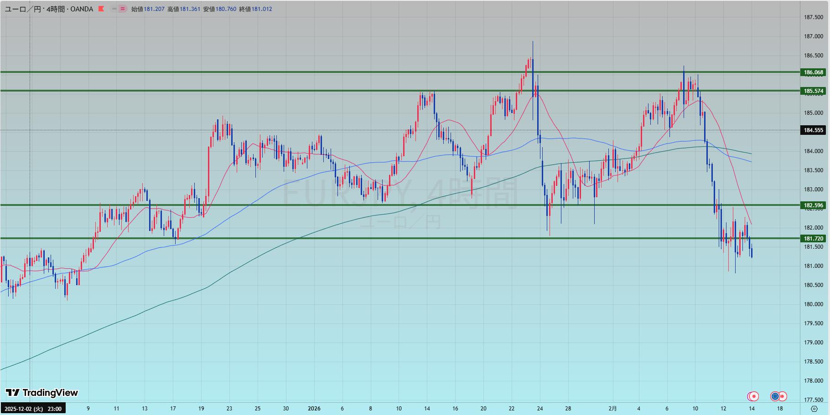Click the pink approximately-equal indicator icon

pyautogui.click(x=123, y=9)
